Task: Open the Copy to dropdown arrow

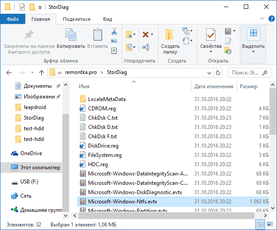Action: pyautogui.click(x=134, y=47)
